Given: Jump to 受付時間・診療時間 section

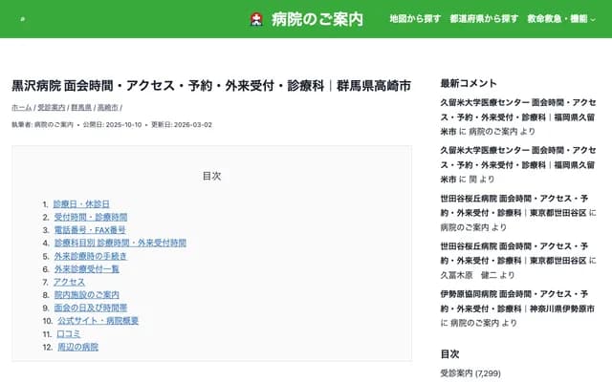Looking at the screenshot, I should (x=90, y=218).
